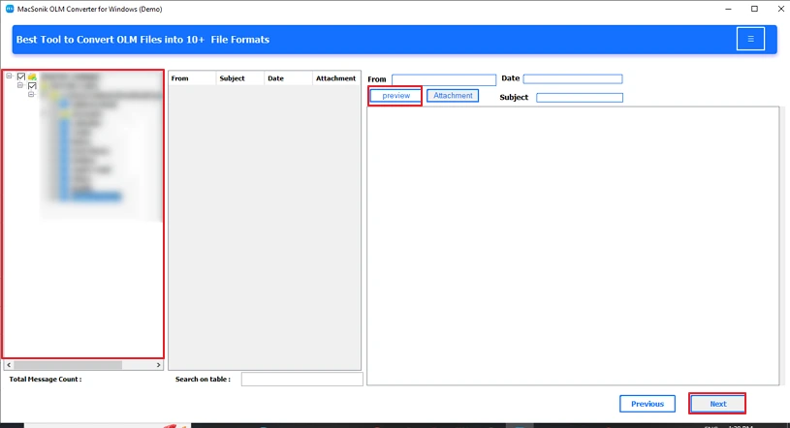The image size is (790, 428).
Task: Click the right arrow of the tree scrollbar
Action: [159, 365]
